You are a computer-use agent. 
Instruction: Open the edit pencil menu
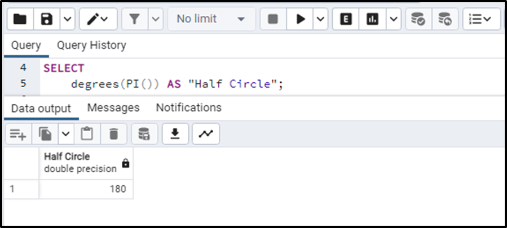pos(98,19)
